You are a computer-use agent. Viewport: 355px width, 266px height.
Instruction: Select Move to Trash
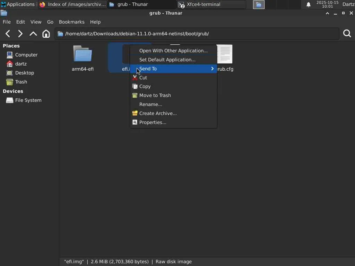coord(155,95)
